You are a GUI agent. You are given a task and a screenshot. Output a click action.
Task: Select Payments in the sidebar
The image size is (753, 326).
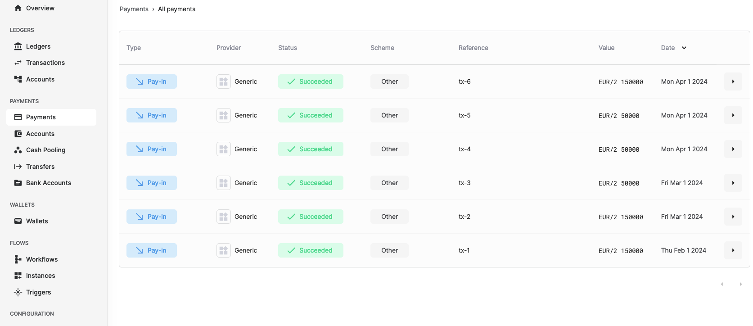pos(41,117)
